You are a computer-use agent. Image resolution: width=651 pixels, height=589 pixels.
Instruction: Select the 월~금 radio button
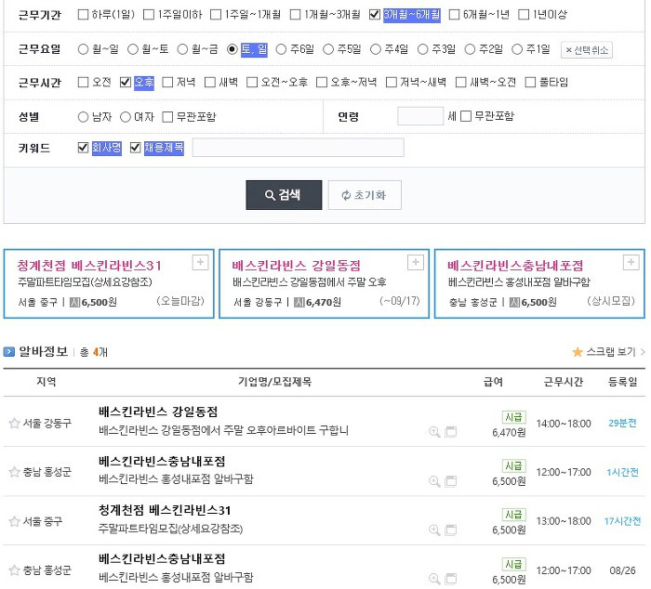[182, 49]
